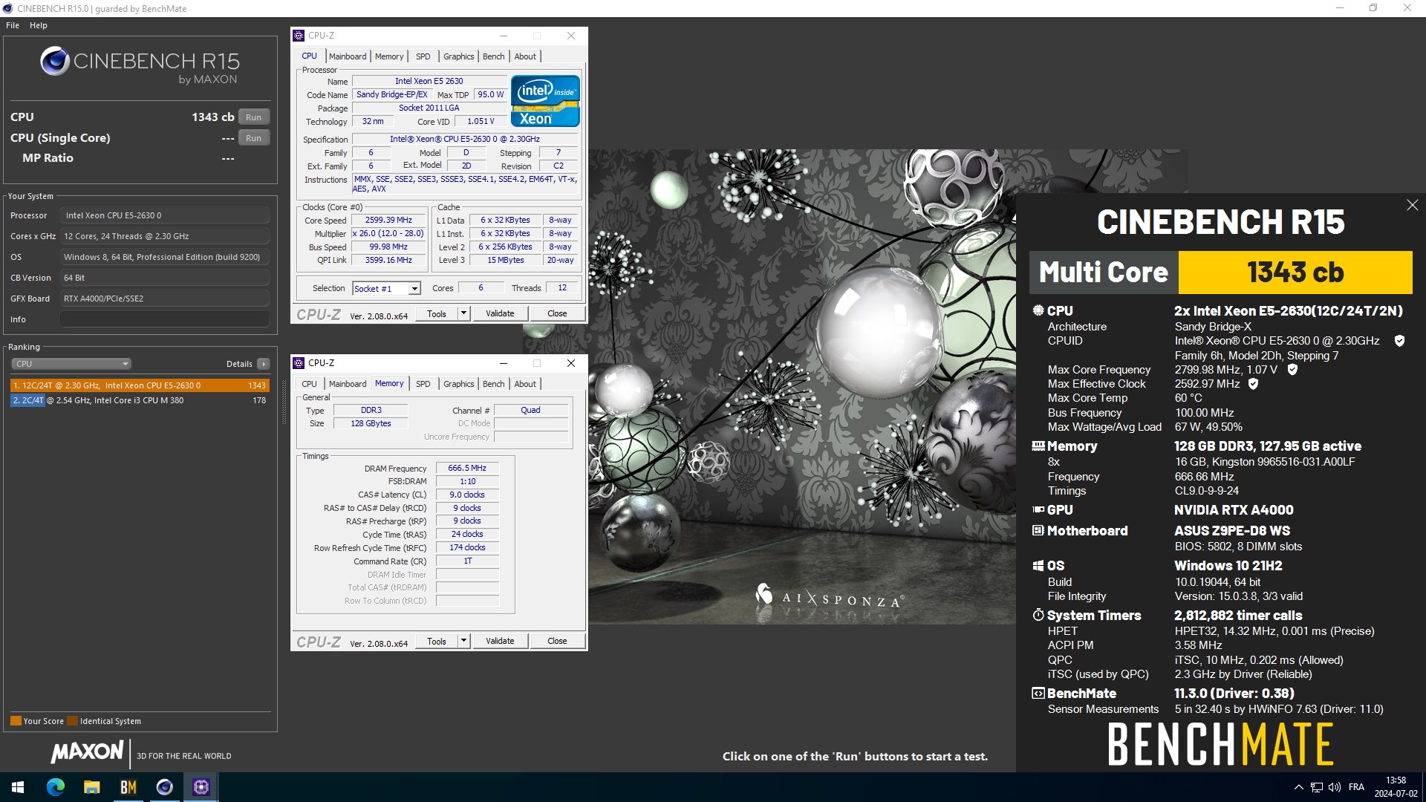1426x802 pixels.
Task: Click CPUID verified shield icon
Action: click(1399, 341)
